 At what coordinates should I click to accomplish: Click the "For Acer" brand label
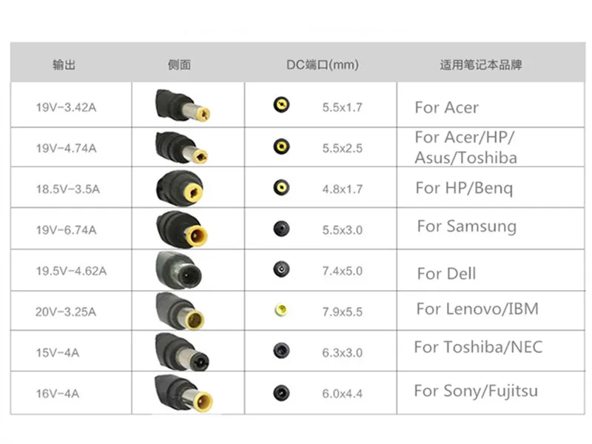coord(446,107)
